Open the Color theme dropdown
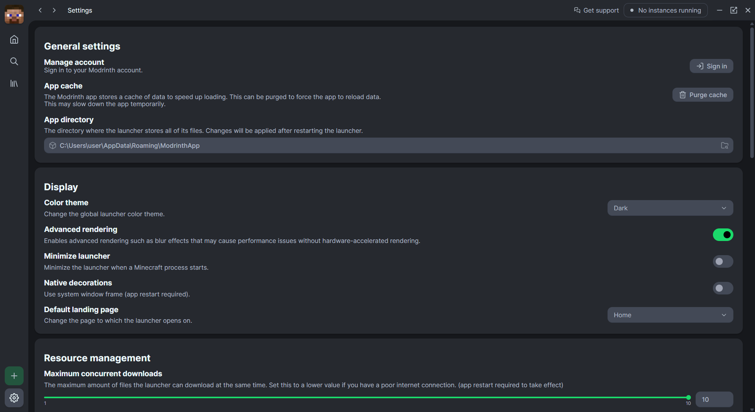Image resolution: width=755 pixels, height=412 pixels. tap(670, 208)
